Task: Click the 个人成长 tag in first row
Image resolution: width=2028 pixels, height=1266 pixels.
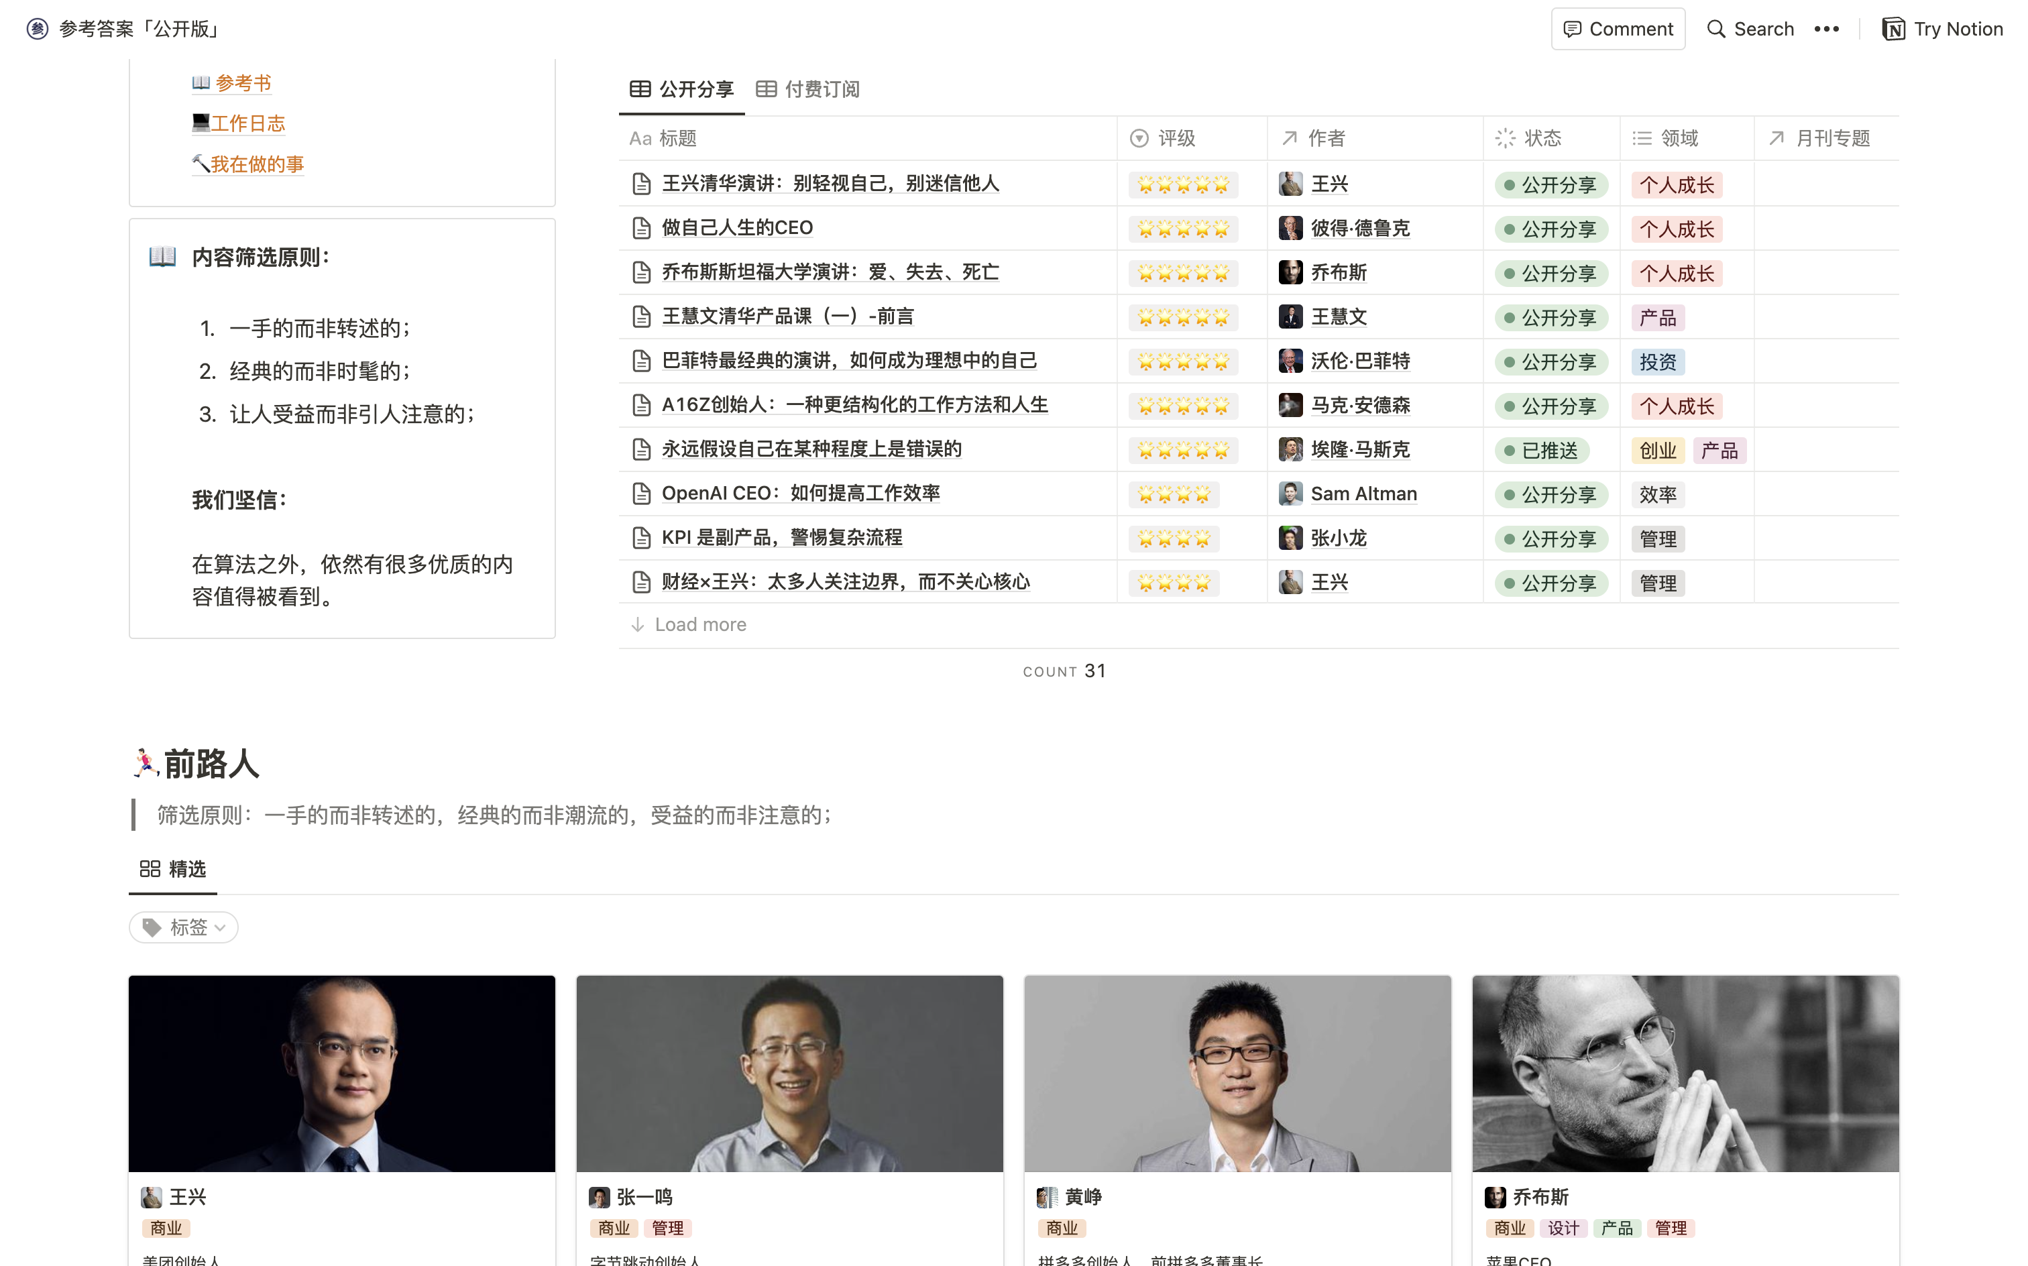Action: [x=1677, y=185]
